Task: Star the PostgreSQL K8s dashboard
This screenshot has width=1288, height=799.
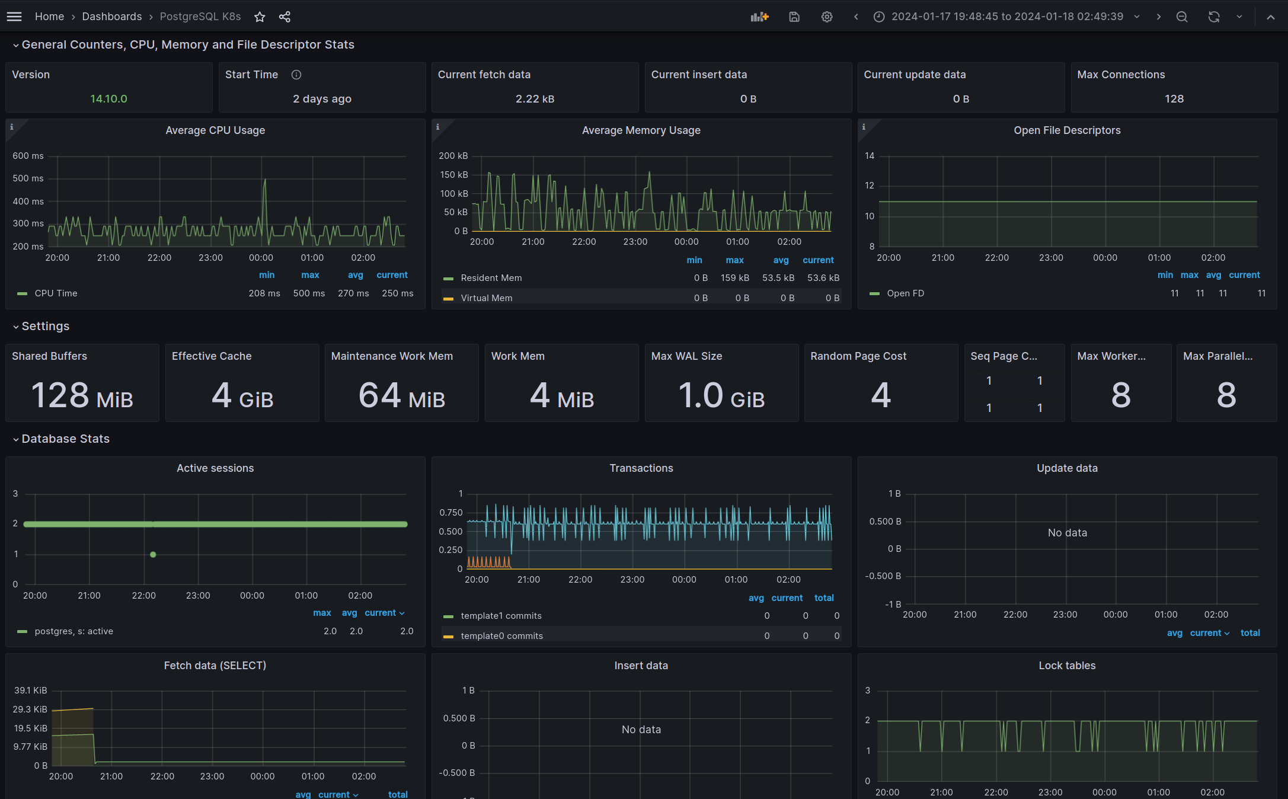Action: [x=260, y=17]
